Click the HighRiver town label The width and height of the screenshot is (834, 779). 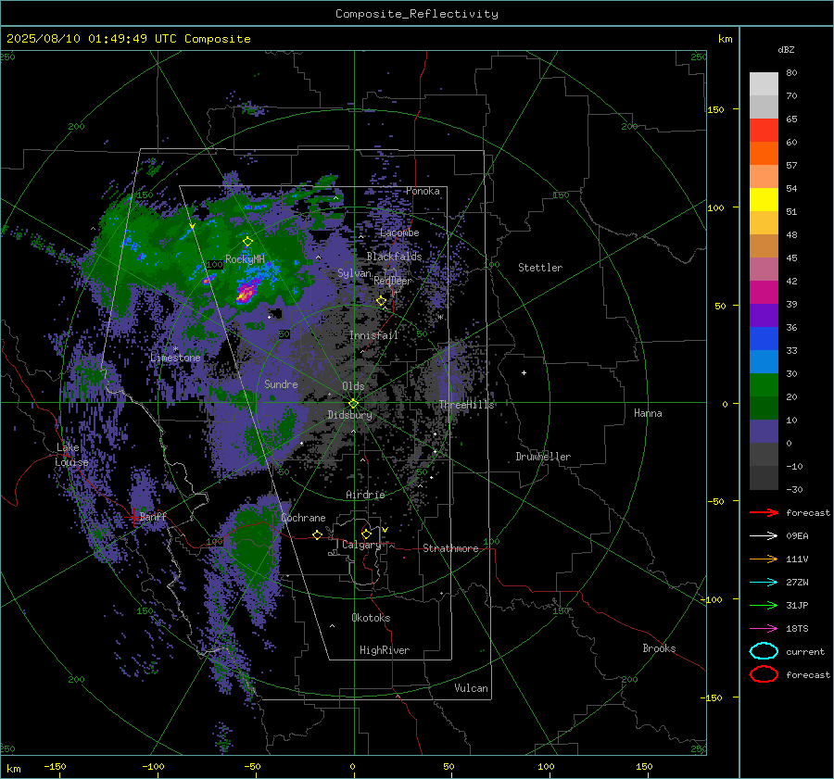coord(385,650)
